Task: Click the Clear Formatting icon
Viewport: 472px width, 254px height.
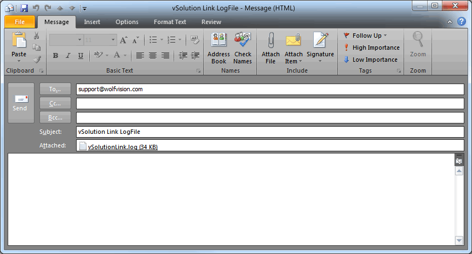Action: click(x=195, y=40)
